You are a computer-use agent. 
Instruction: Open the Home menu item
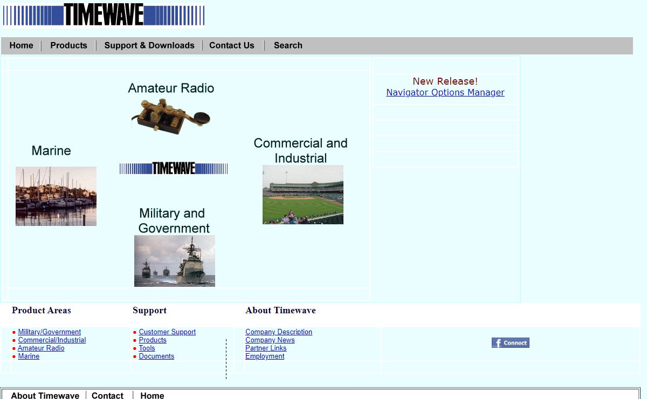point(22,45)
